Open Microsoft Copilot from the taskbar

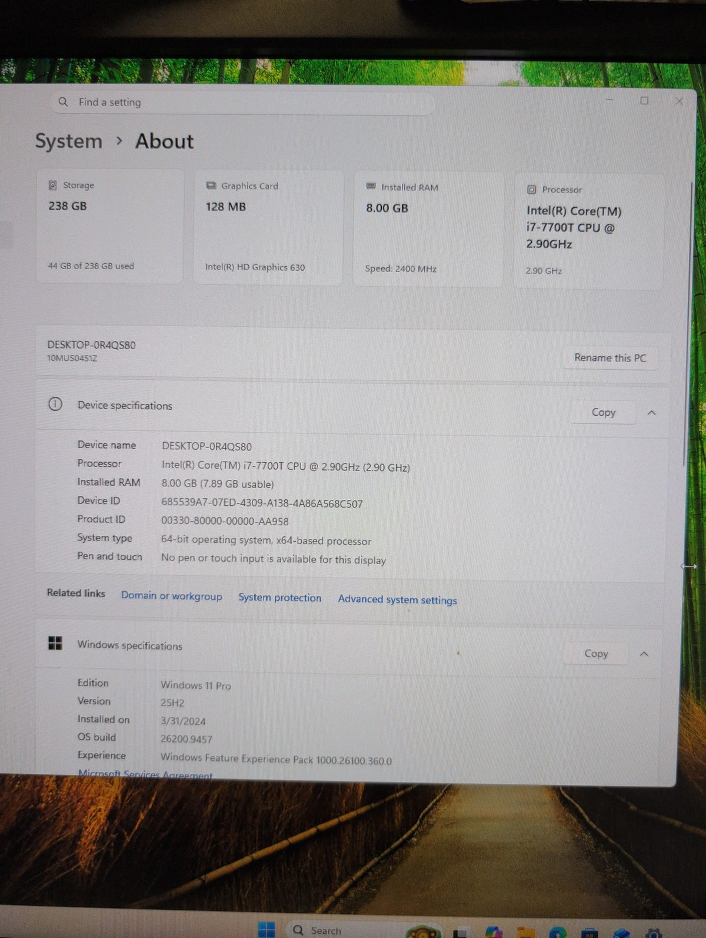(x=494, y=932)
